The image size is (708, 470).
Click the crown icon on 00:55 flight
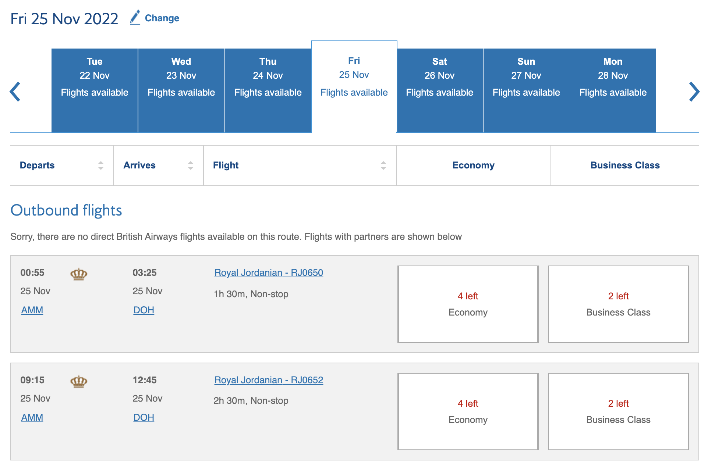79,274
